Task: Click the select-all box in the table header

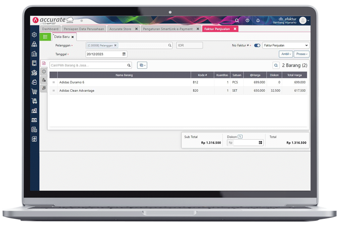Action: tap(53, 75)
